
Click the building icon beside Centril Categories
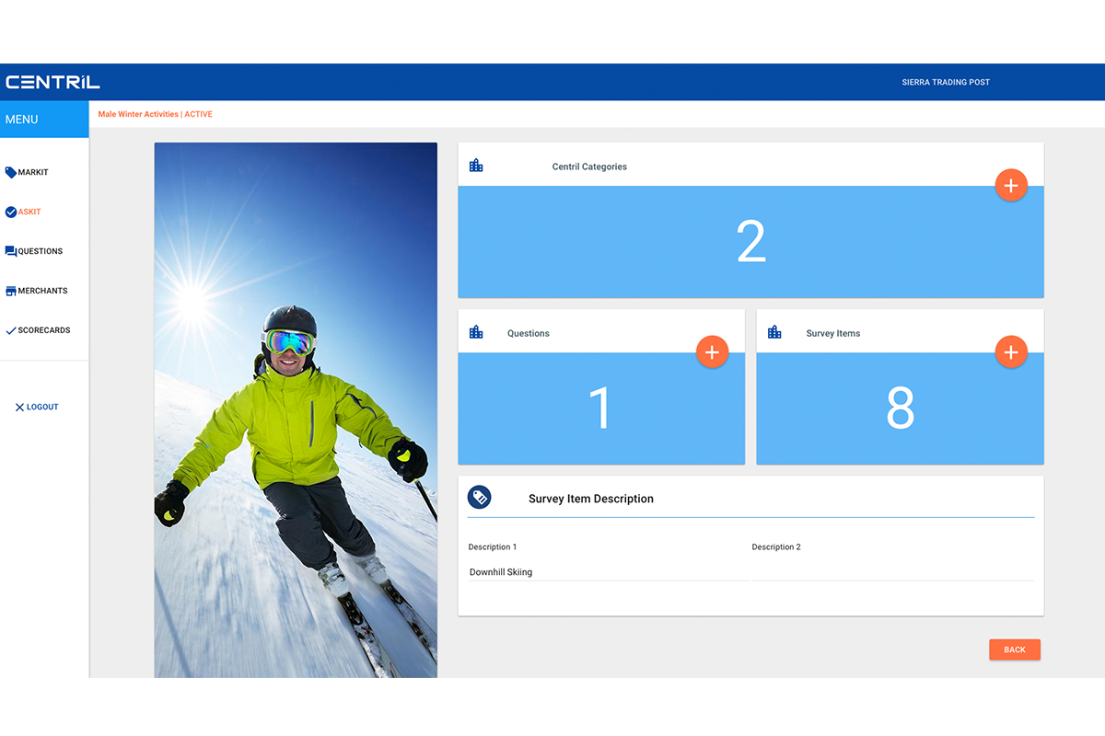coord(476,166)
